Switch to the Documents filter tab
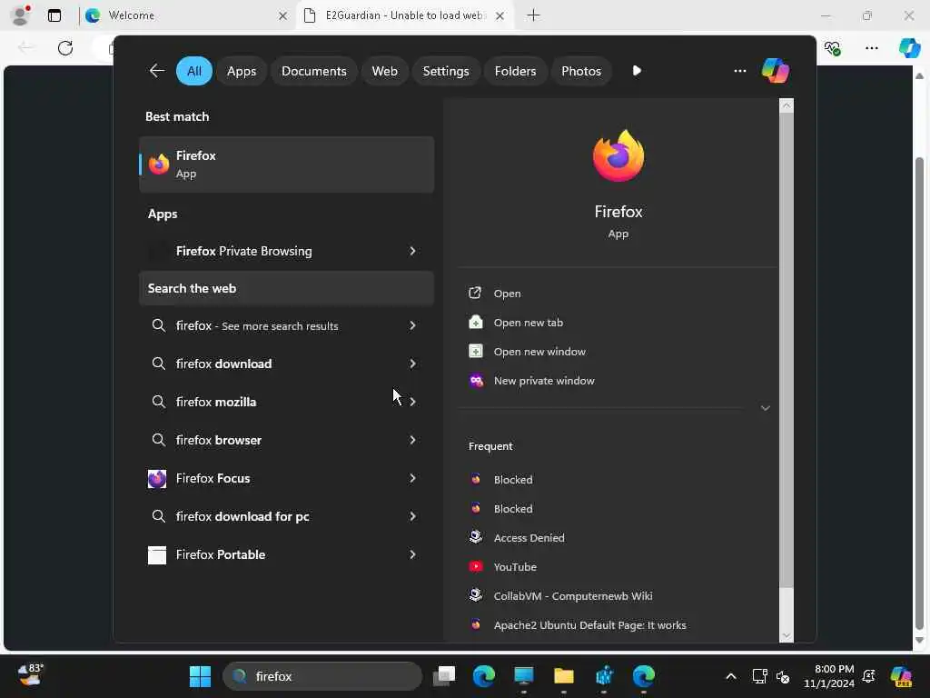This screenshot has height=698, width=930. coord(313,71)
